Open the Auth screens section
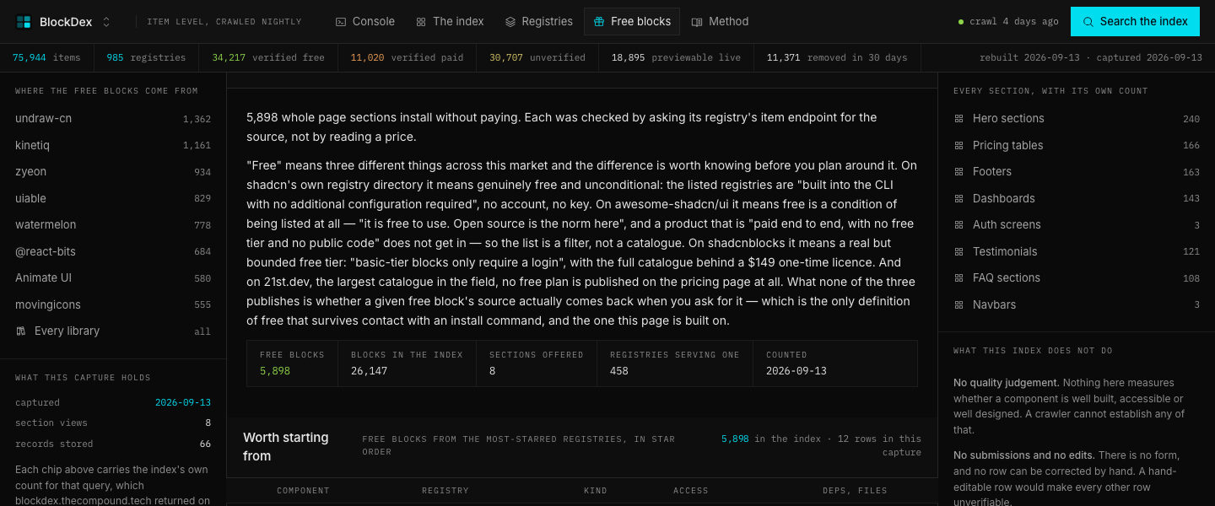1215x506 pixels. tap(1077, 225)
